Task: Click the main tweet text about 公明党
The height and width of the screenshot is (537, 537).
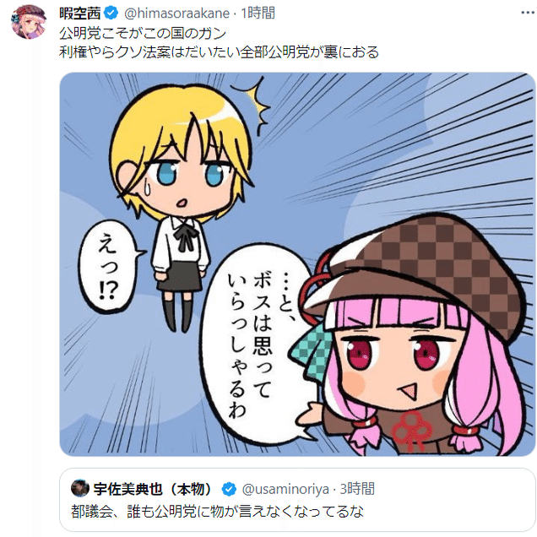Action: pos(219,43)
